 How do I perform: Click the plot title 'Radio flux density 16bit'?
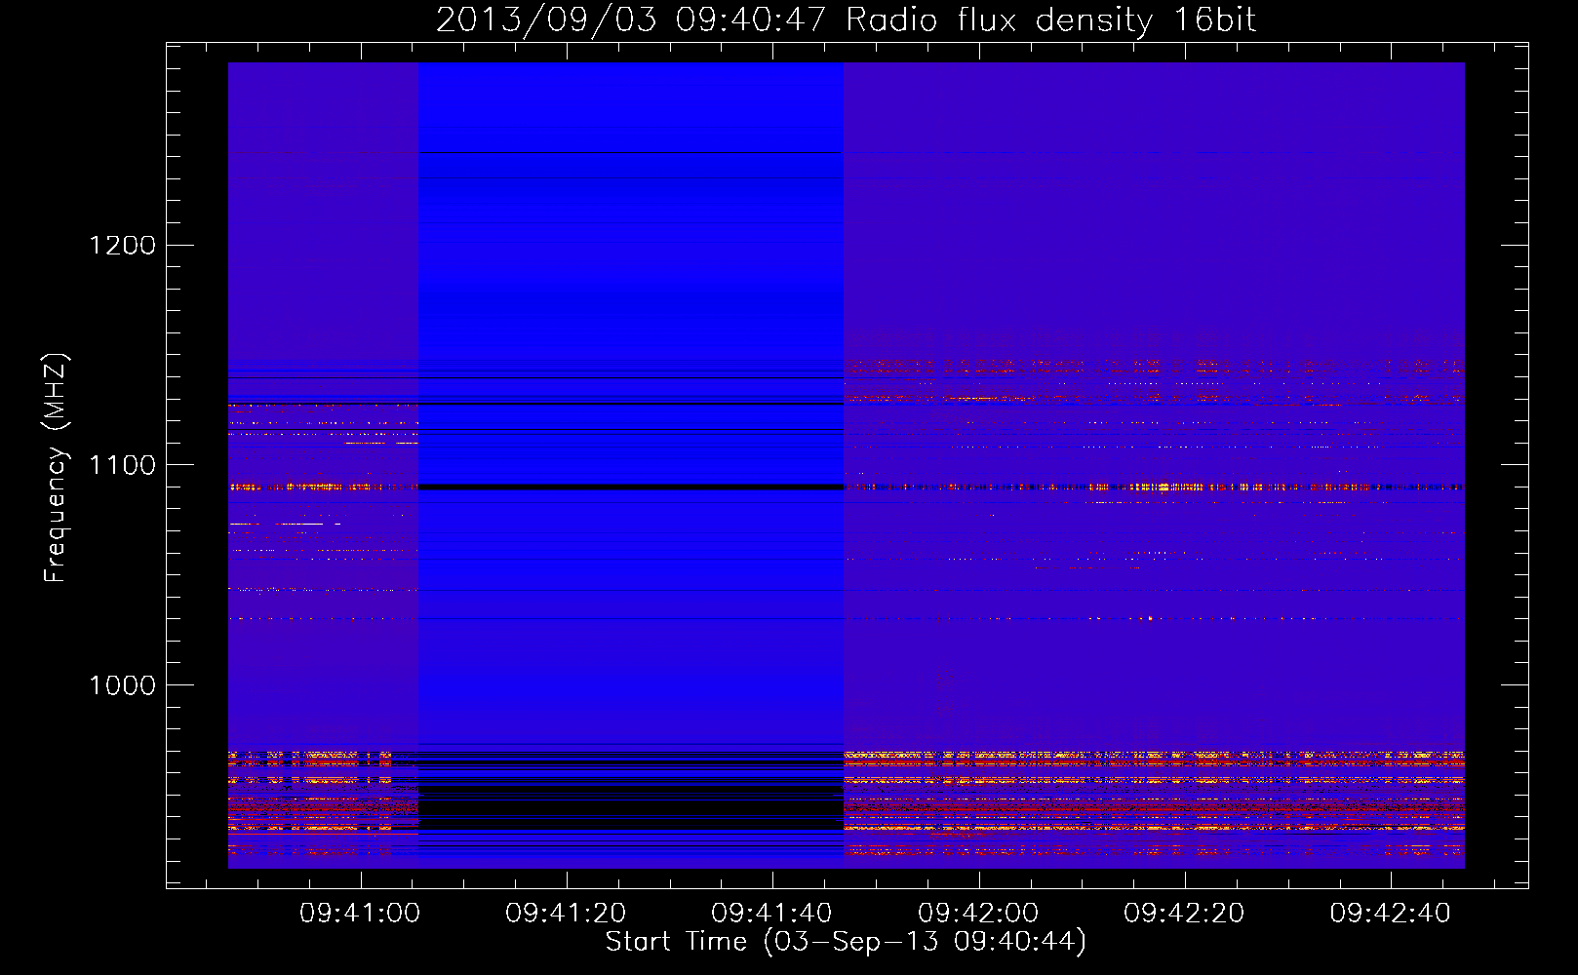pos(1050,19)
